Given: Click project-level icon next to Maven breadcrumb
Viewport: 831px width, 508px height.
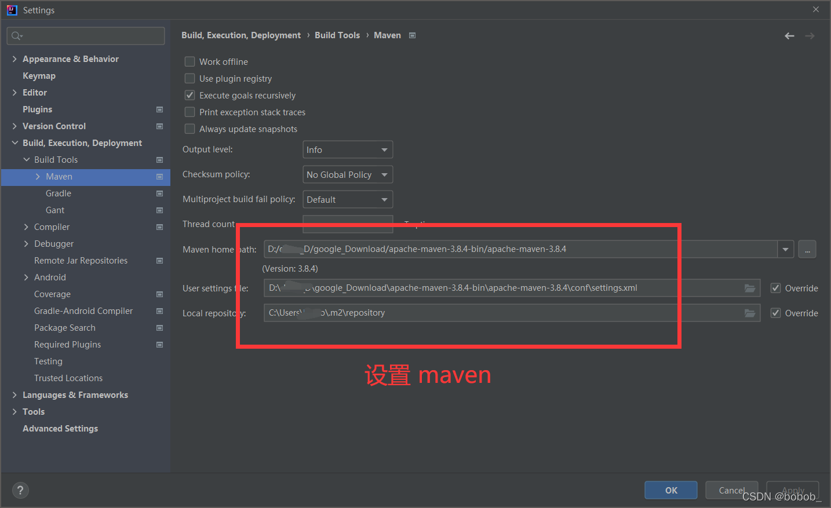Looking at the screenshot, I should point(413,35).
